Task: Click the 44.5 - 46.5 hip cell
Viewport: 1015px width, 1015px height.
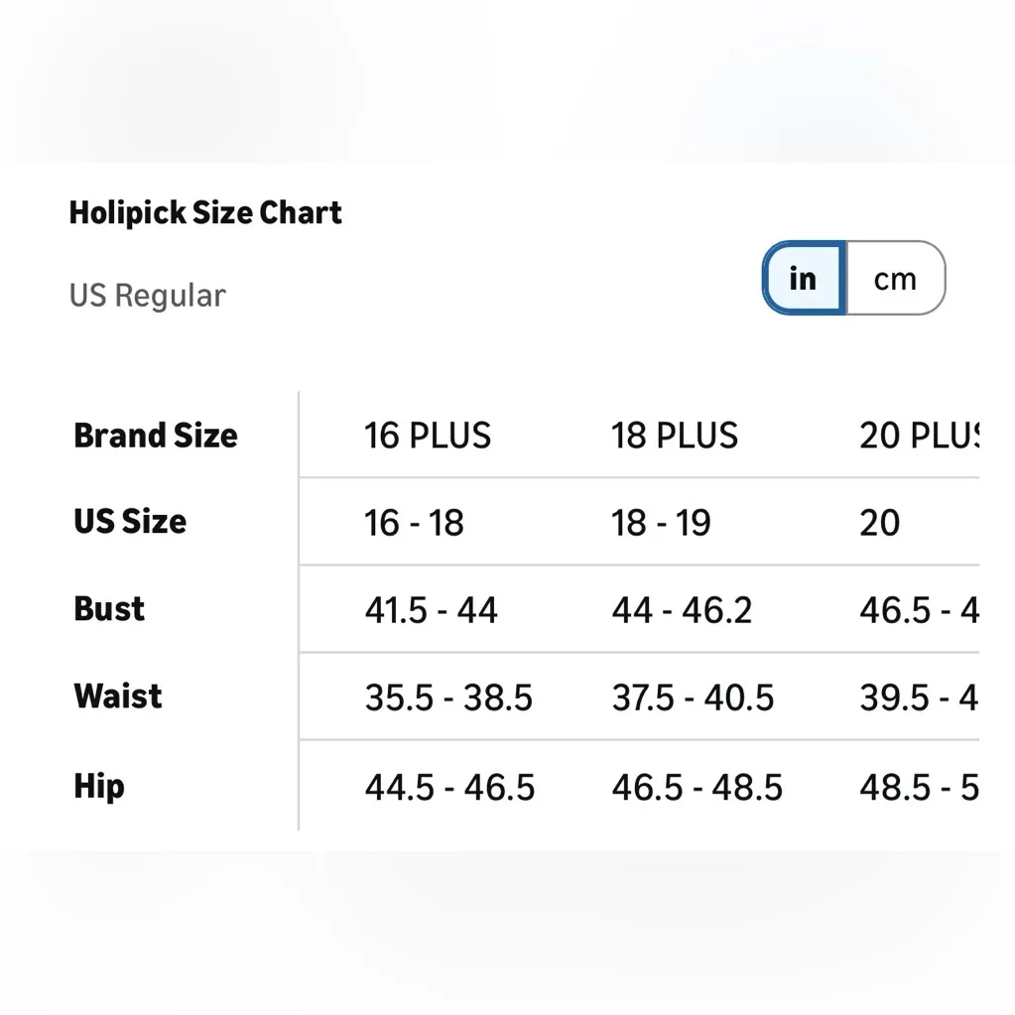Action: click(x=449, y=788)
